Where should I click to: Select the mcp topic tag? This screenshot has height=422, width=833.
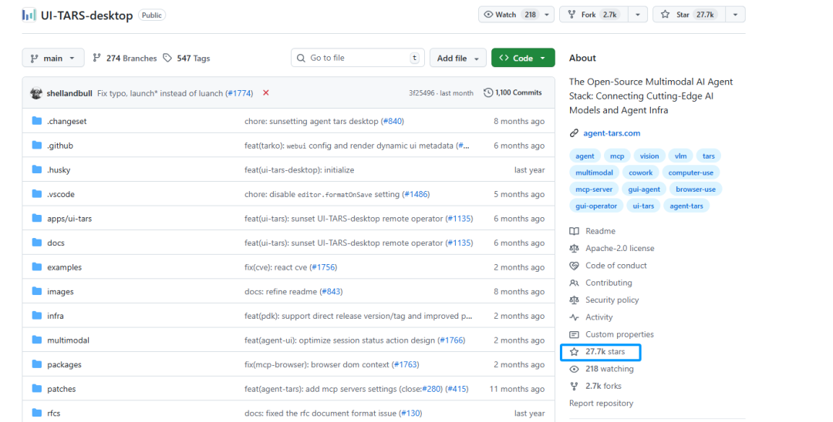617,156
